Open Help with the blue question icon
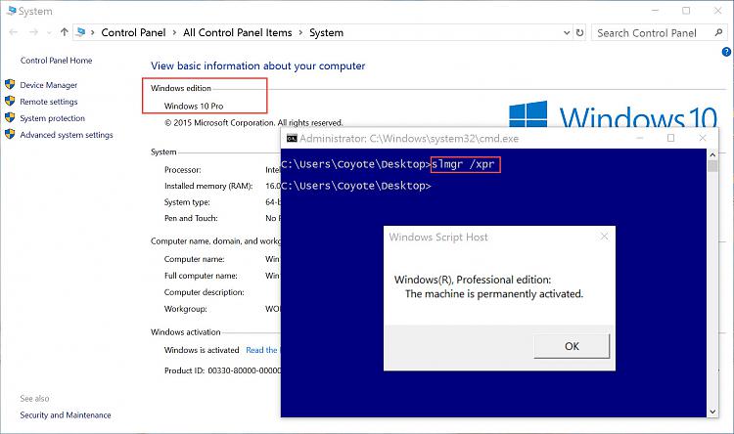Image resolution: width=734 pixels, height=434 pixels. (726, 53)
